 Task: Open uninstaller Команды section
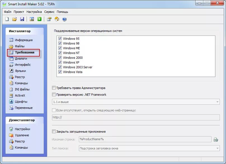pos(18,147)
